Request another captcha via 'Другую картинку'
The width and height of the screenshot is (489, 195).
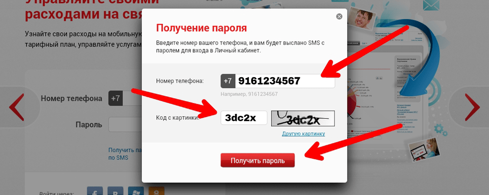coord(304,133)
